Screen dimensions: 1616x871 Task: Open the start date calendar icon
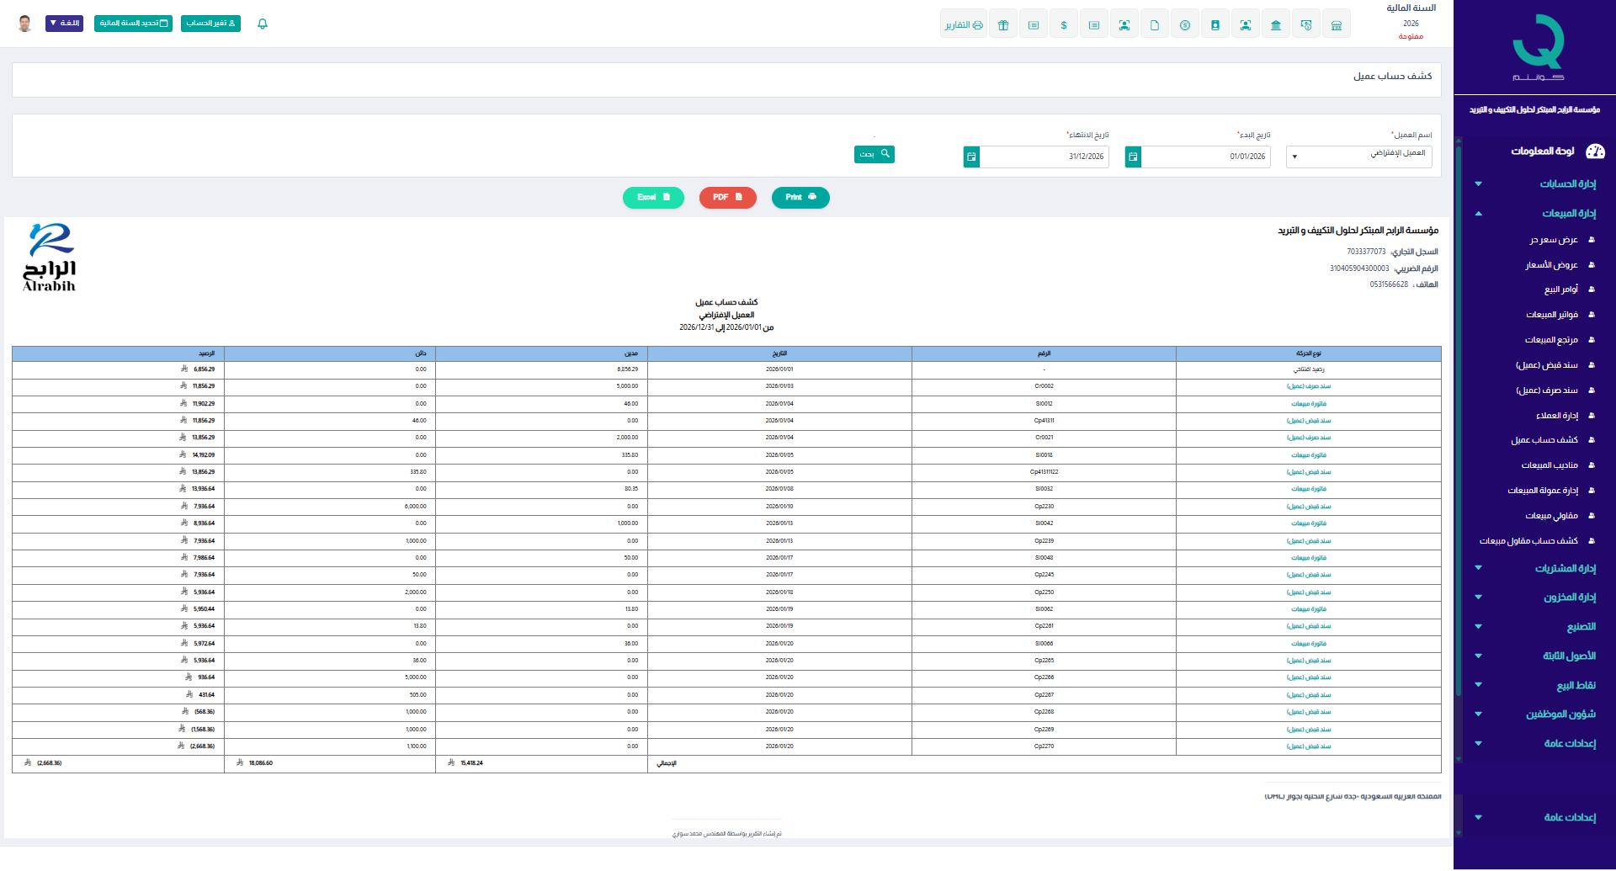point(1134,157)
